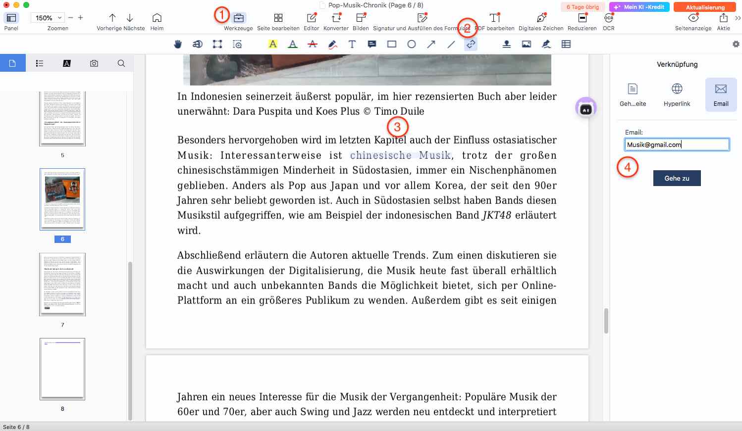This screenshot has height=431, width=742.
Task: Select the Hand pan tool
Action: 178,44
